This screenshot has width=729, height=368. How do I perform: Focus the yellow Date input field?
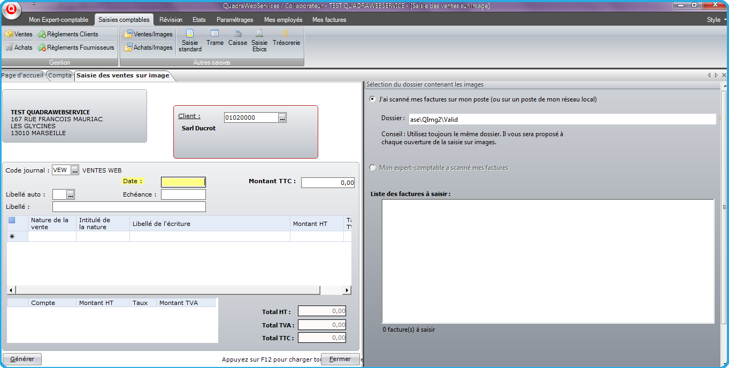(183, 182)
